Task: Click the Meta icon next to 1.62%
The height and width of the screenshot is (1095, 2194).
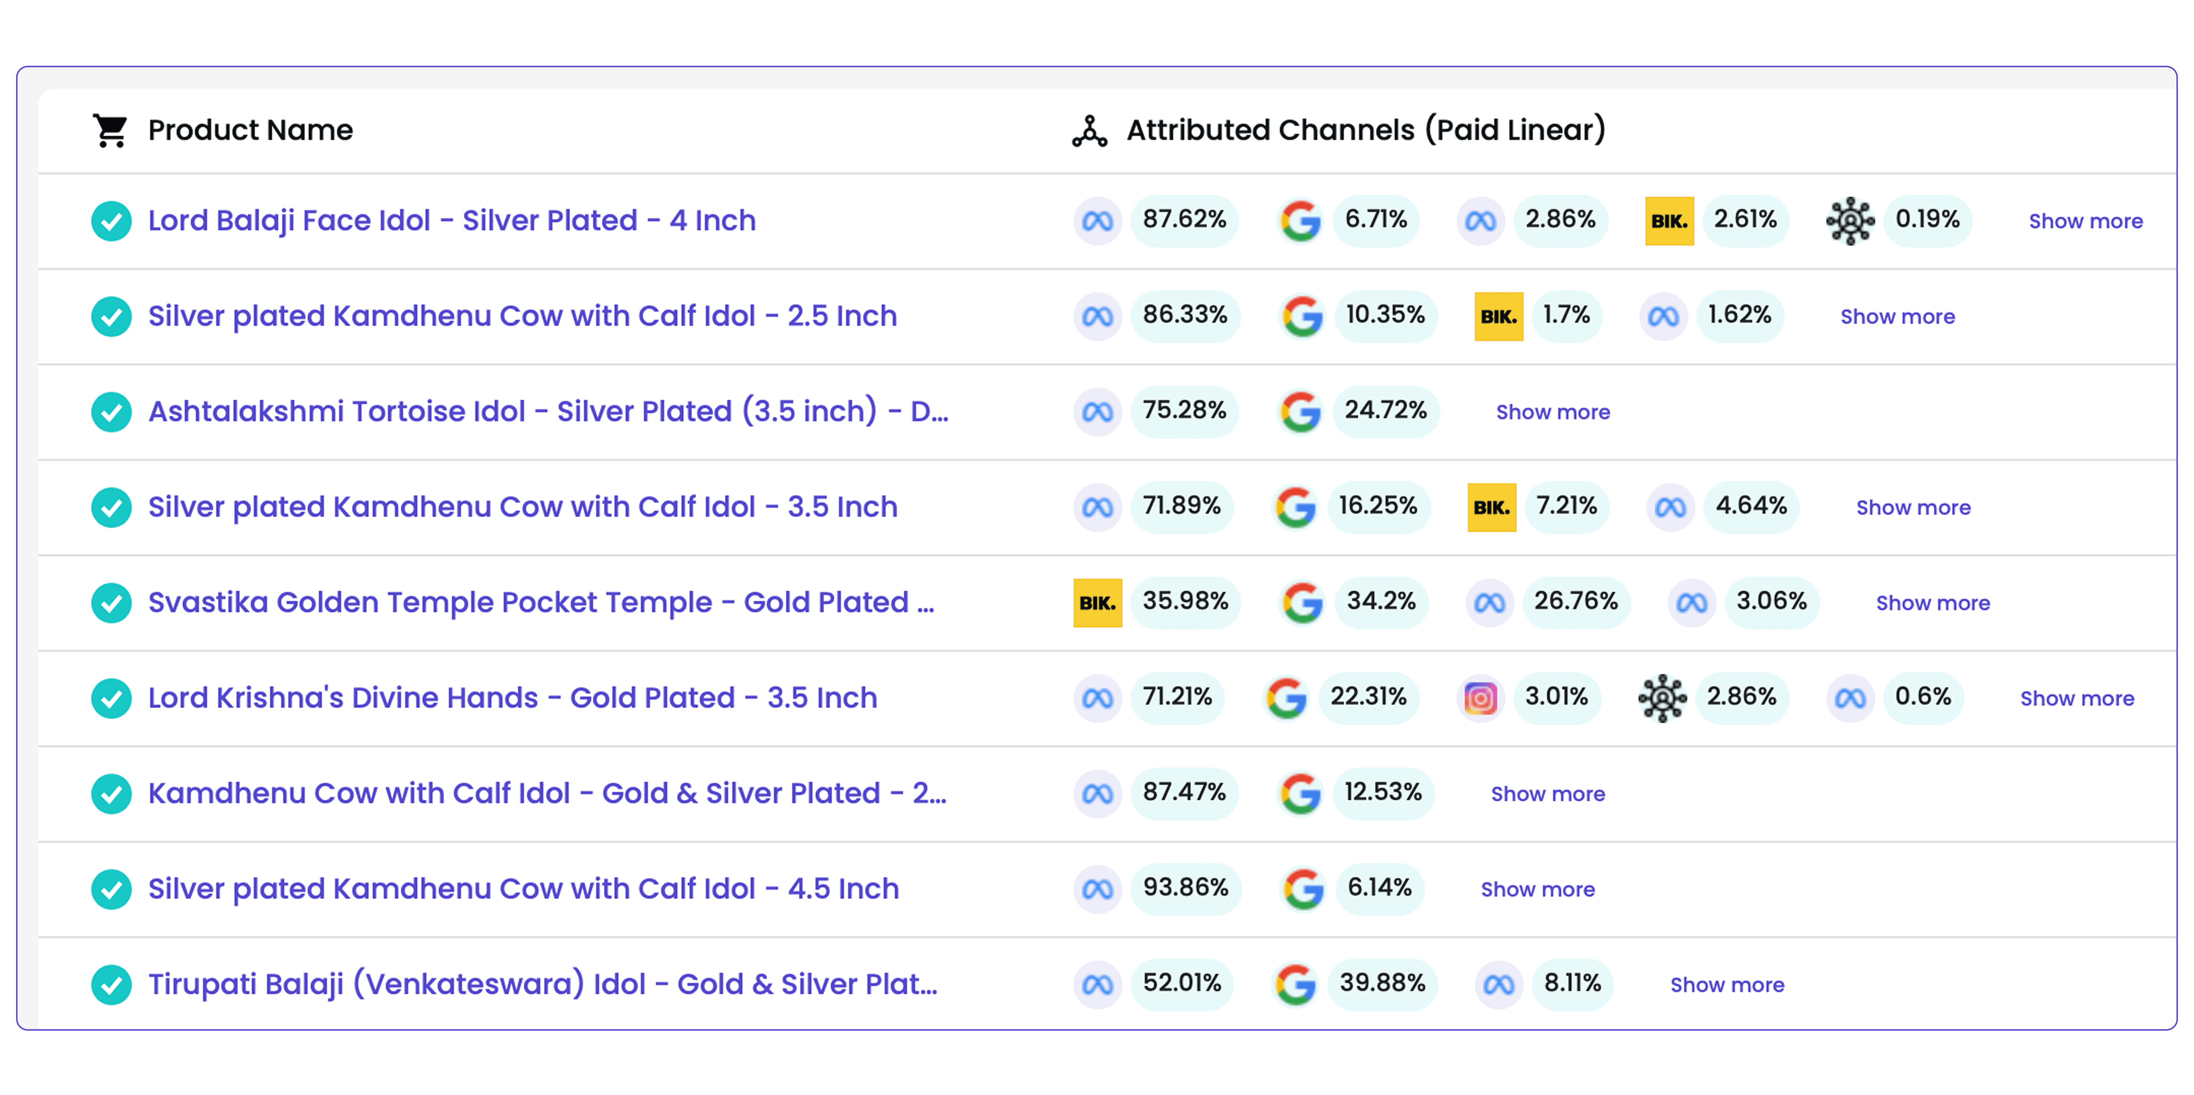Action: 1663,317
